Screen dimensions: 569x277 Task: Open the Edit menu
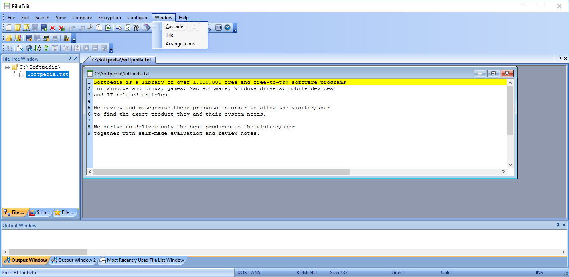coord(25,18)
